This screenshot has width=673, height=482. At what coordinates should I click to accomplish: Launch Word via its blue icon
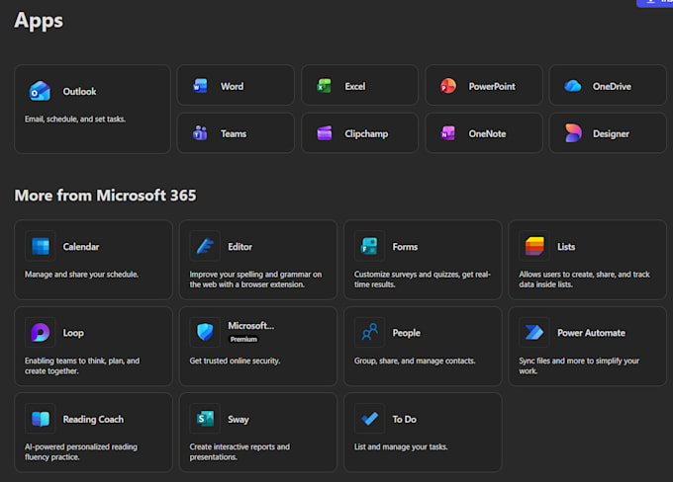click(200, 86)
